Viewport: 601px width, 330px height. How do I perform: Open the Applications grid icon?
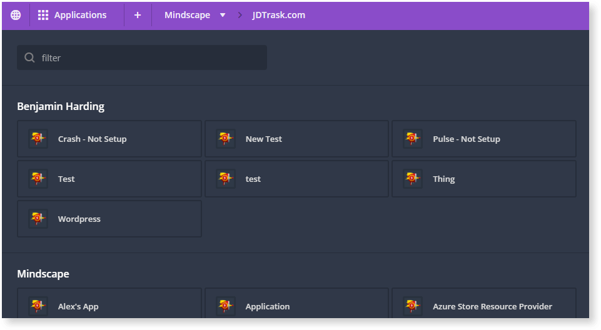click(x=43, y=15)
